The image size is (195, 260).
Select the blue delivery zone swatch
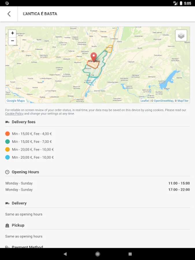(8, 157)
